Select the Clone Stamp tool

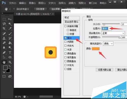pos(4,38)
